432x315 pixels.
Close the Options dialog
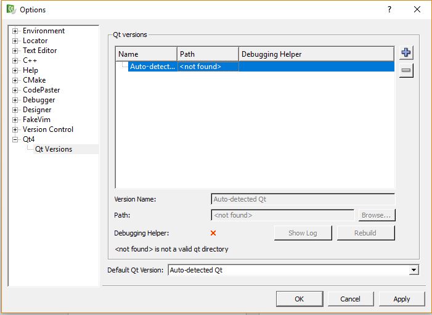coord(417,9)
